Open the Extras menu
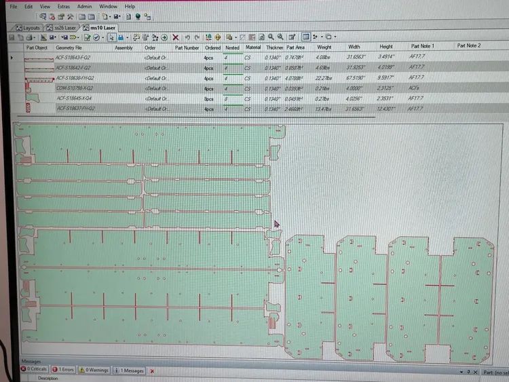The image size is (509, 382). (63, 6)
